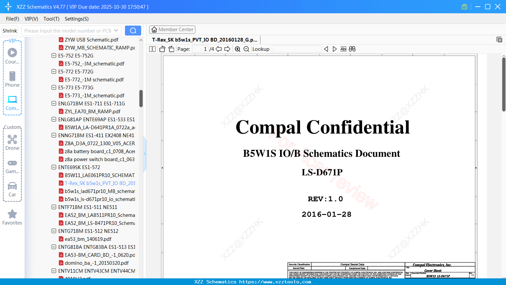
Task: Find previous lookup match triangle
Action: click(326, 49)
